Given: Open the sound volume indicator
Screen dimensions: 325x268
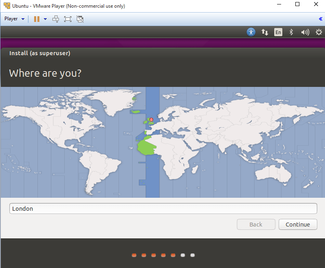Looking at the screenshot, I should click(x=305, y=32).
